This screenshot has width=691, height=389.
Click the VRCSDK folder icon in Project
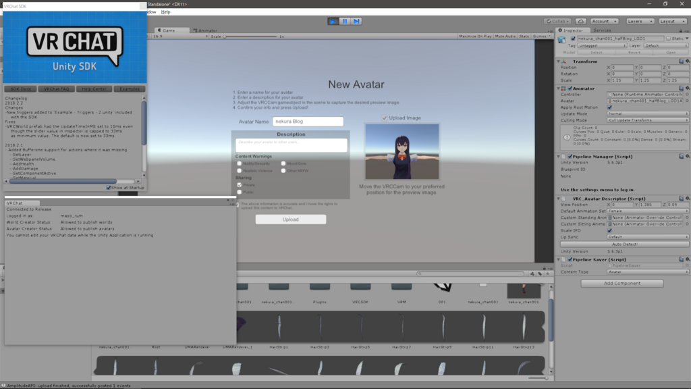(x=360, y=286)
